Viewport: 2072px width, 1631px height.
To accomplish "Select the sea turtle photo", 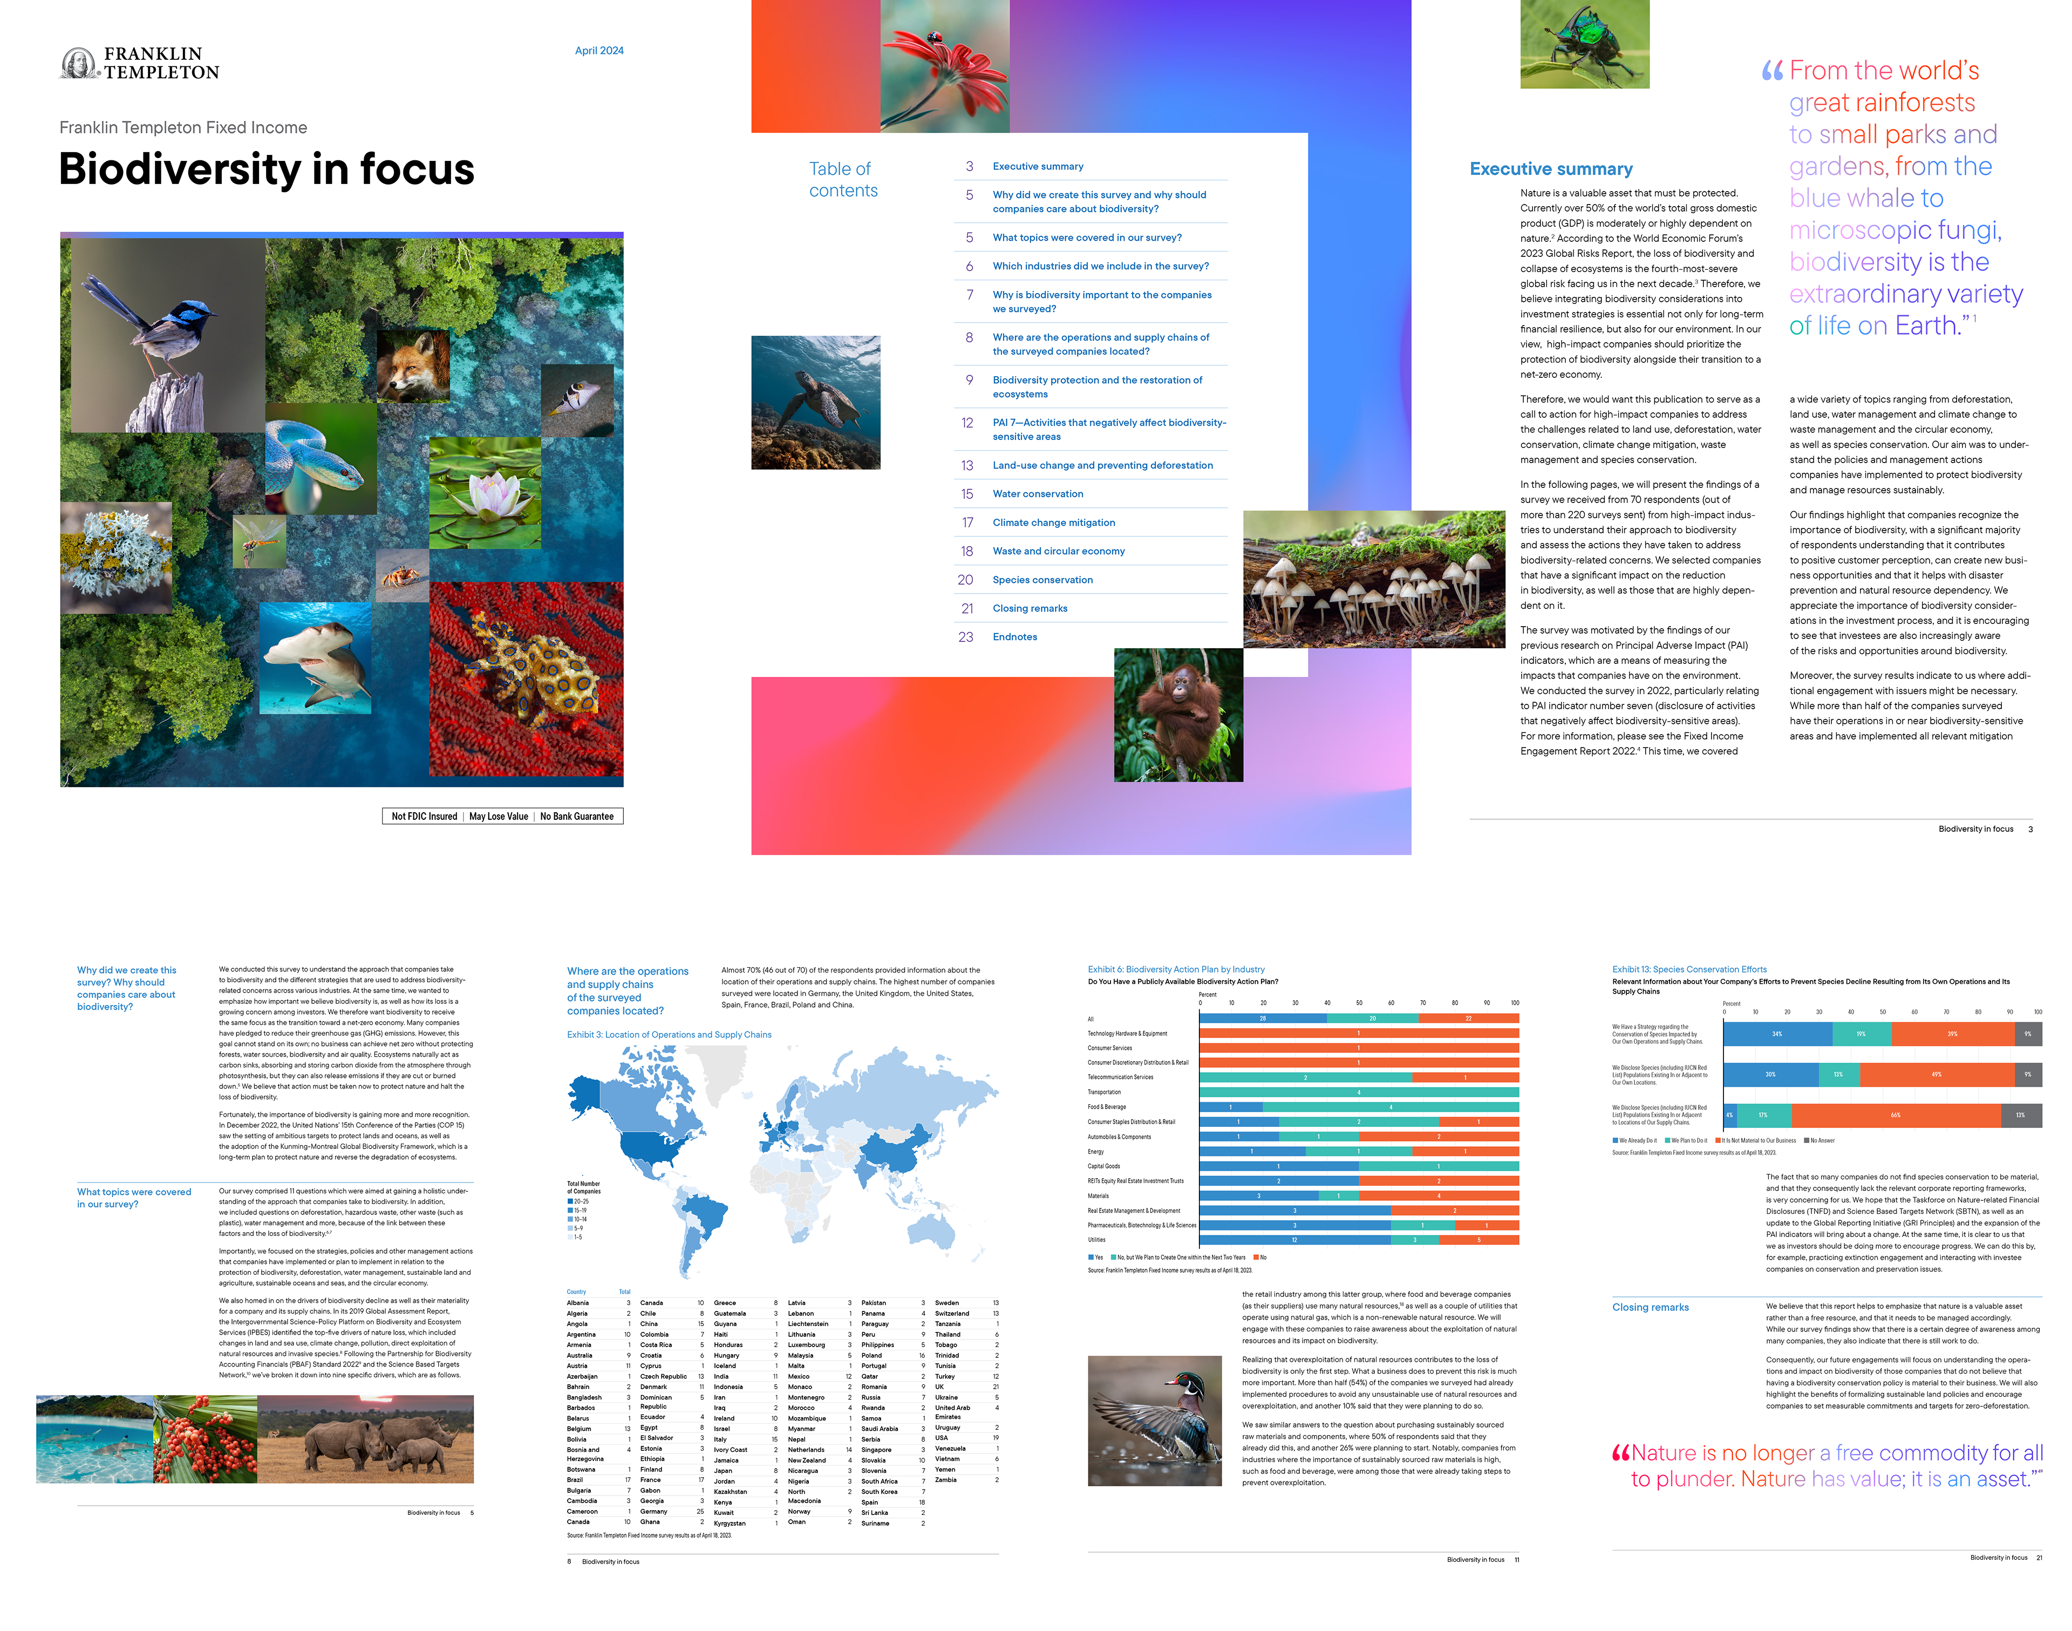I will click(815, 402).
